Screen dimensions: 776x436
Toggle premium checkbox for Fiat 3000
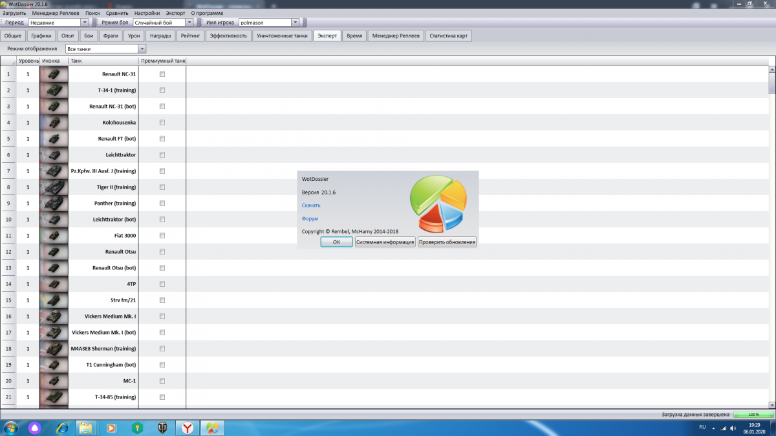tap(162, 236)
